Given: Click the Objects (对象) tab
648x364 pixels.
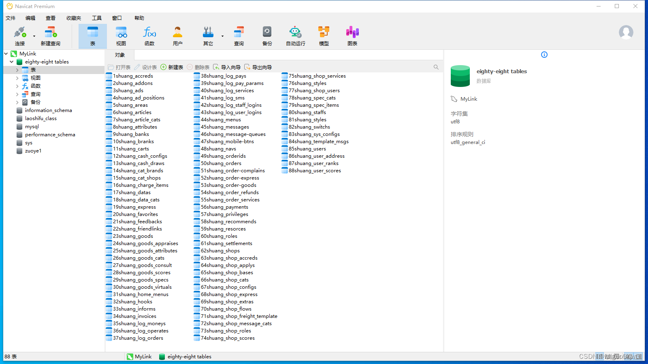Looking at the screenshot, I should point(120,55).
